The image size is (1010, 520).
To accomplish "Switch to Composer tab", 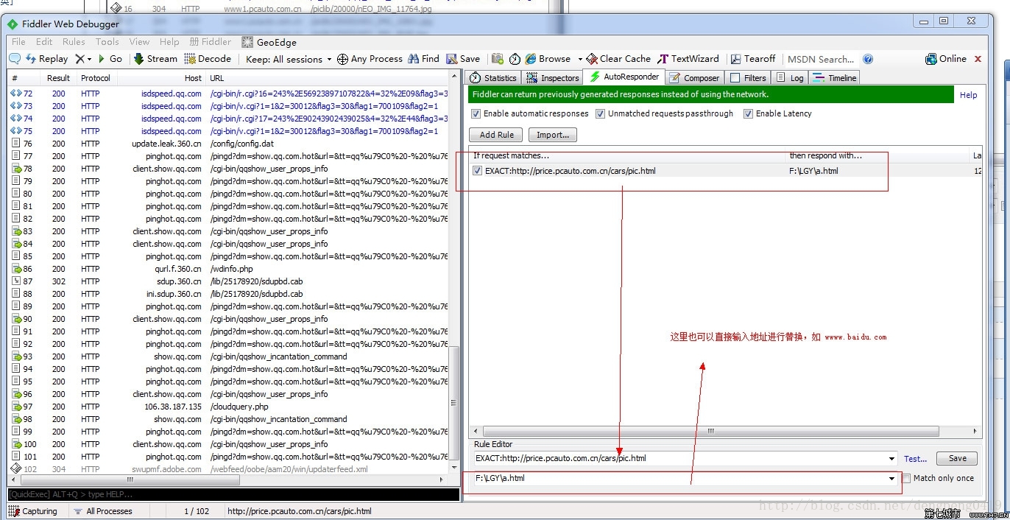I will (x=694, y=77).
